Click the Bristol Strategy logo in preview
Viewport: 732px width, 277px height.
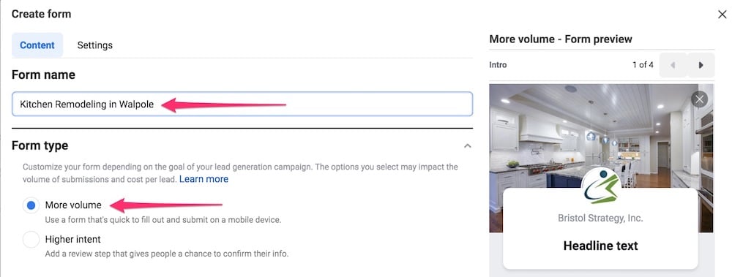[x=601, y=185]
